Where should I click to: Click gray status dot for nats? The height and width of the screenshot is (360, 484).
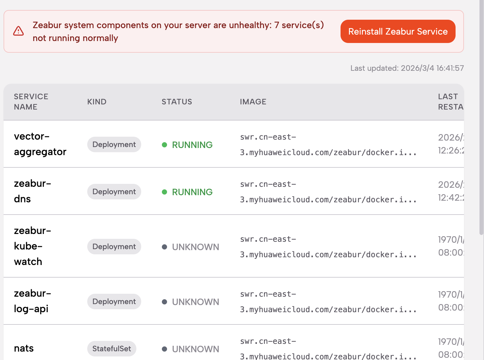click(164, 349)
